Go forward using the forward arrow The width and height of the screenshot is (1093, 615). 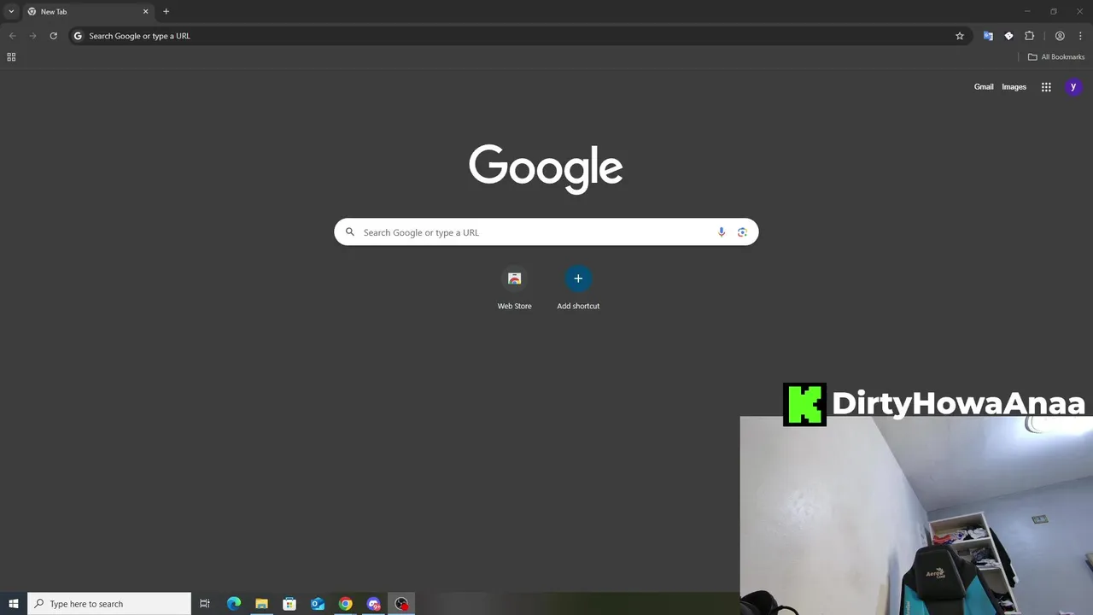pos(32,36)
